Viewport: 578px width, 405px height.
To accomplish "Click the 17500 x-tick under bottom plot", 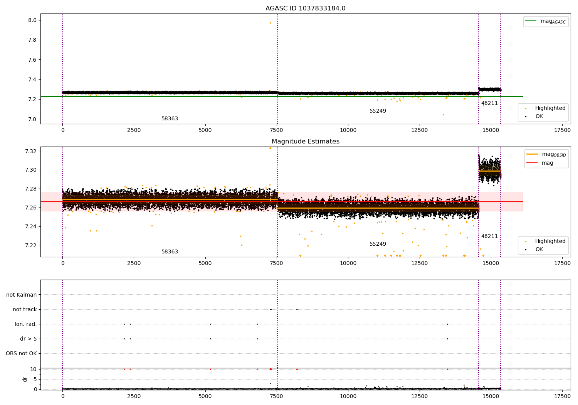I will 562,396.
